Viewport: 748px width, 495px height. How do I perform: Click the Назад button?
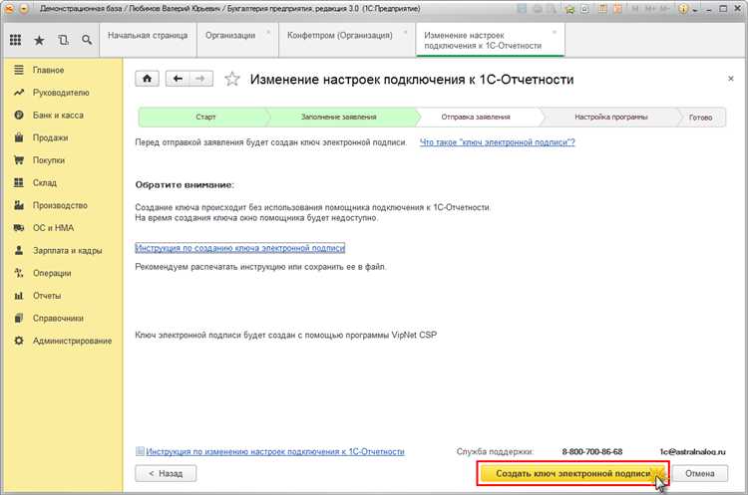[x=166, y=473]
